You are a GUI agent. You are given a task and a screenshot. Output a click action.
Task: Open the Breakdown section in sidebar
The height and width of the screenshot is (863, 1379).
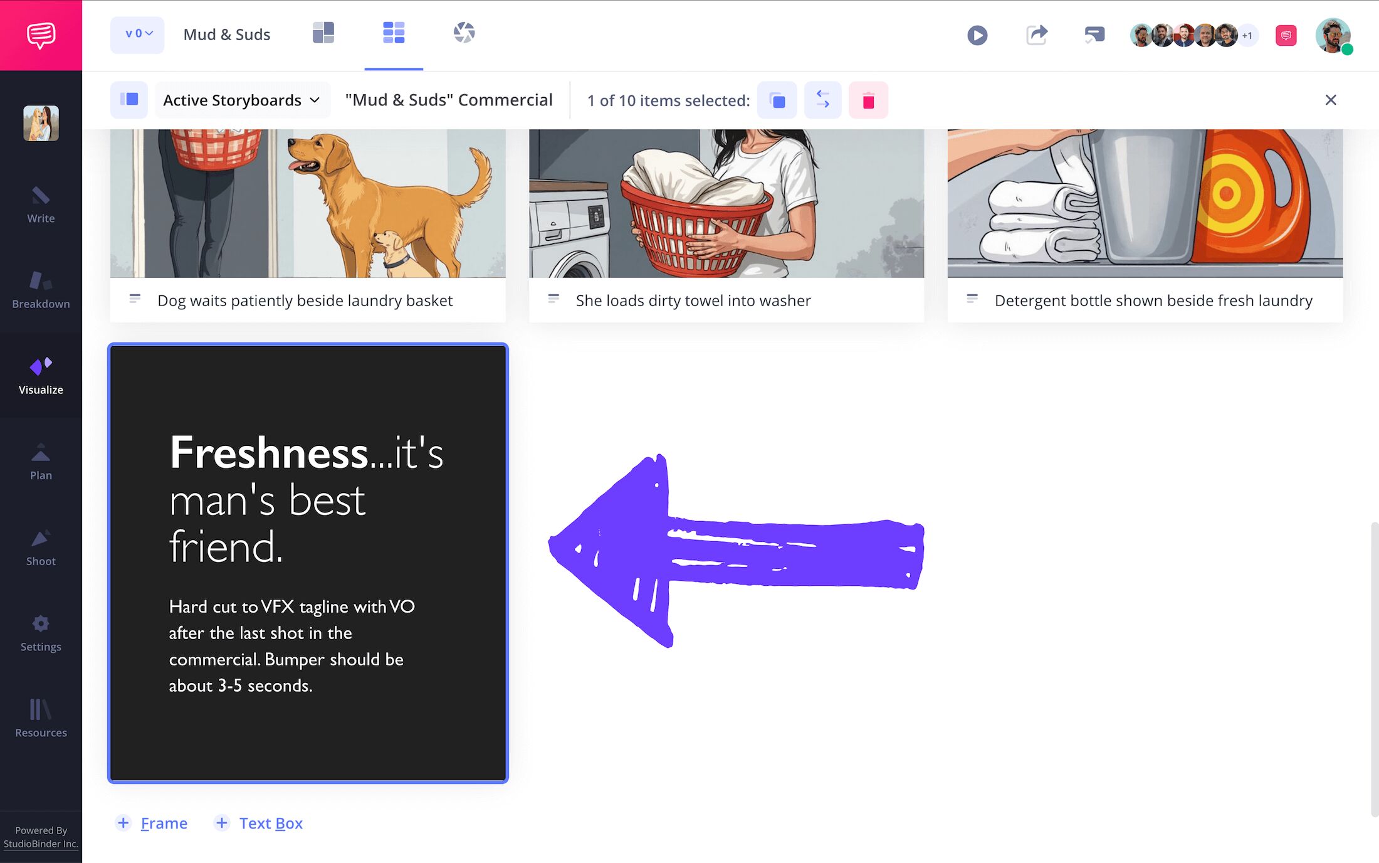pos(41,290)
